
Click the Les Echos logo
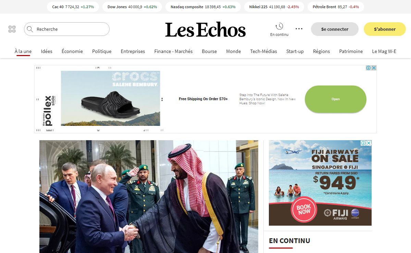tap(206, 30)
